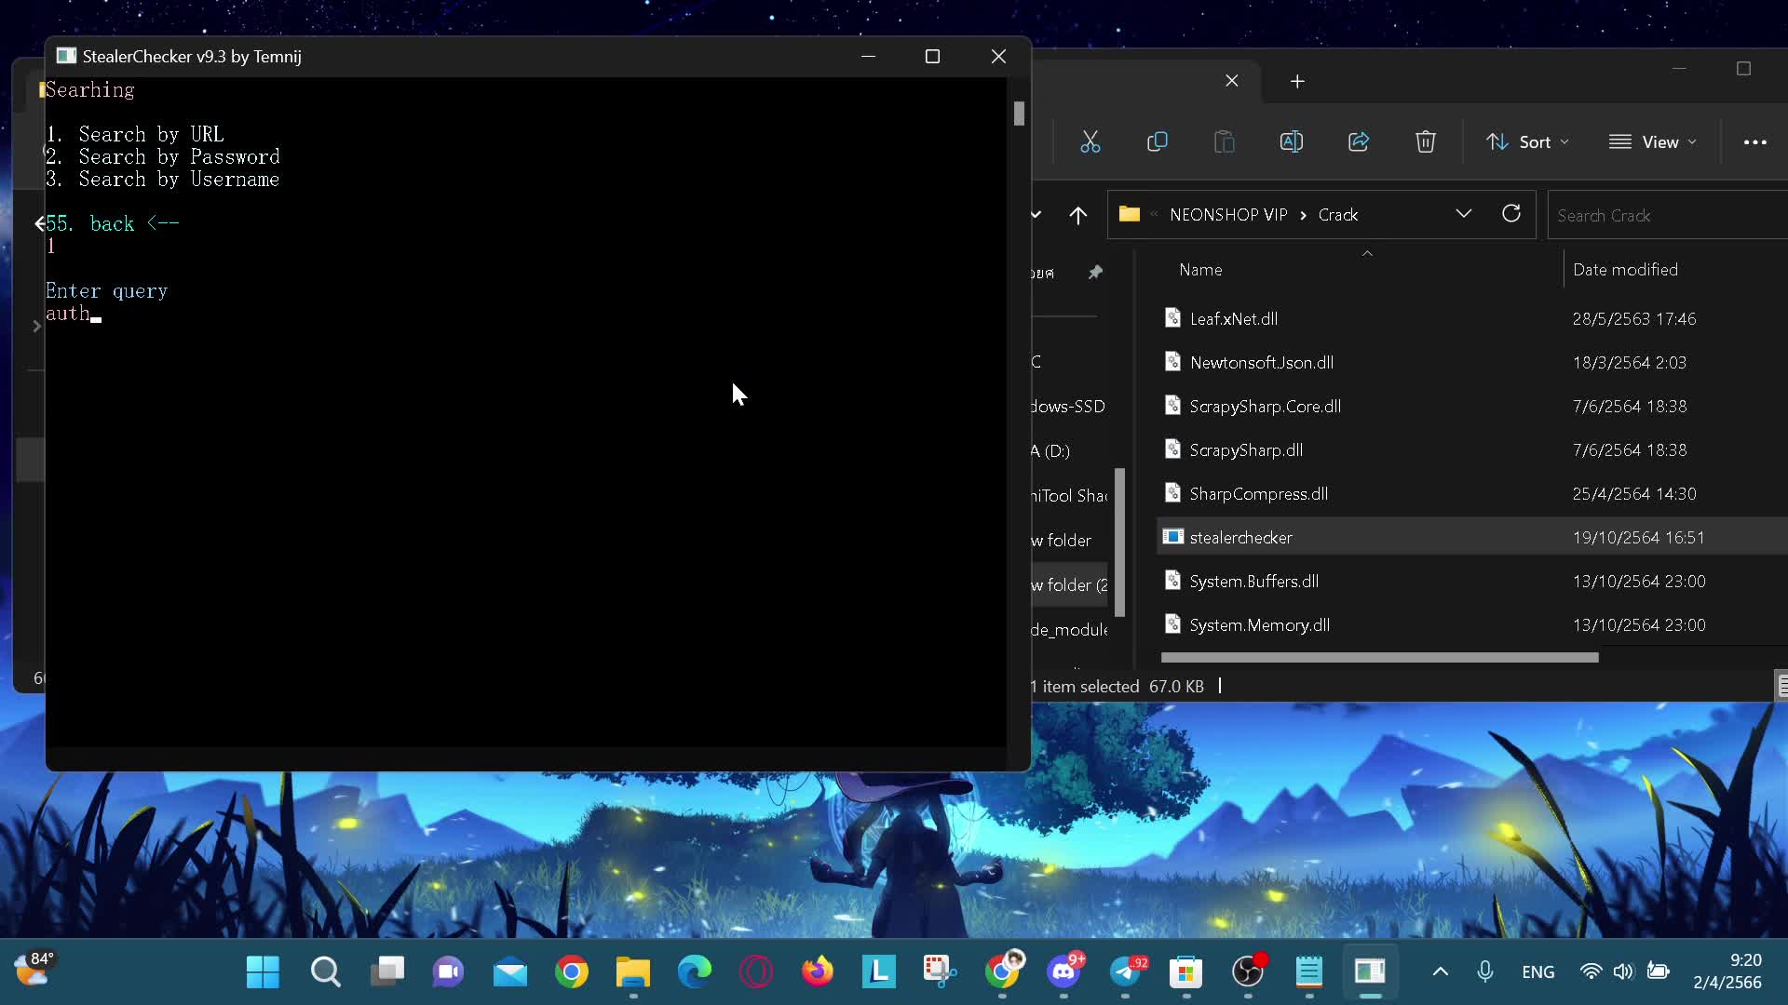Add a new Explorer tab

[1297, 82]
